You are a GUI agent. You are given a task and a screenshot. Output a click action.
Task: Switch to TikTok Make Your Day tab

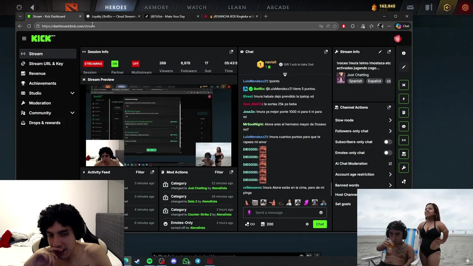(172, 16)
